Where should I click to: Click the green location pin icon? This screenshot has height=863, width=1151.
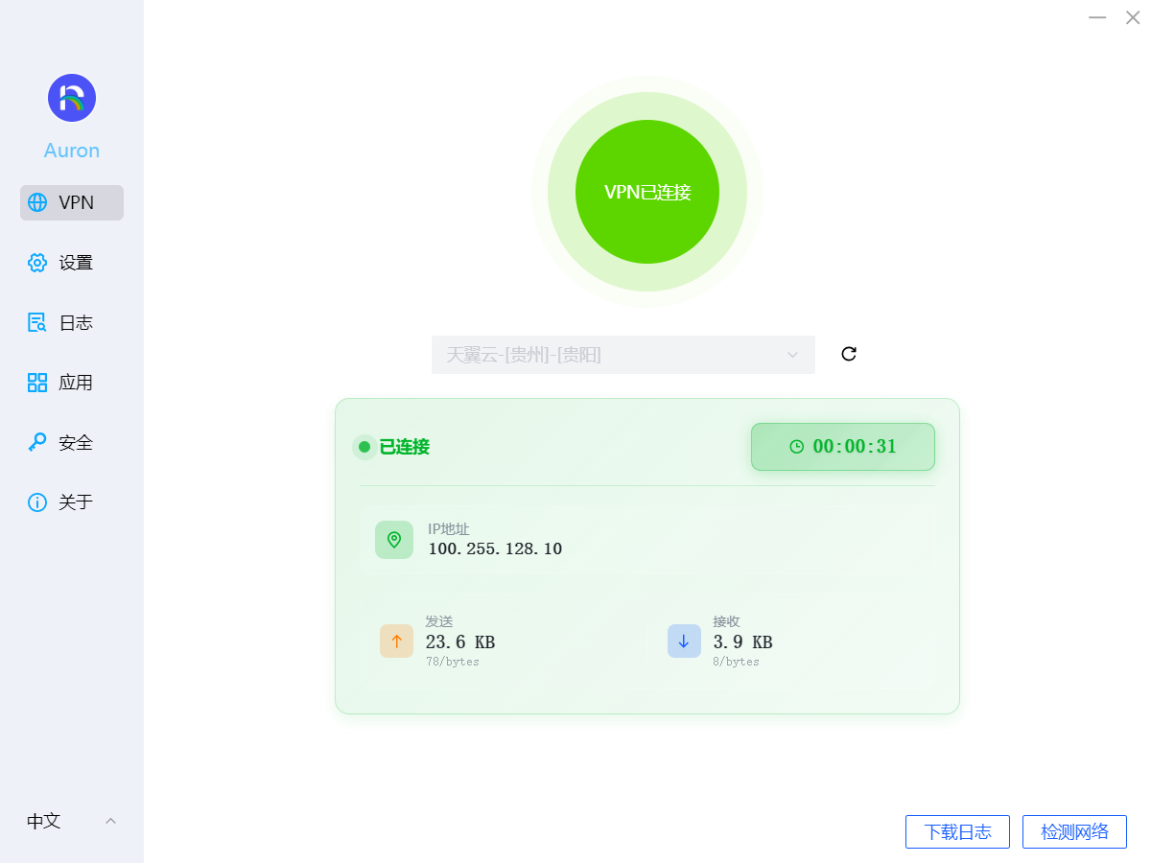(394, 540)
